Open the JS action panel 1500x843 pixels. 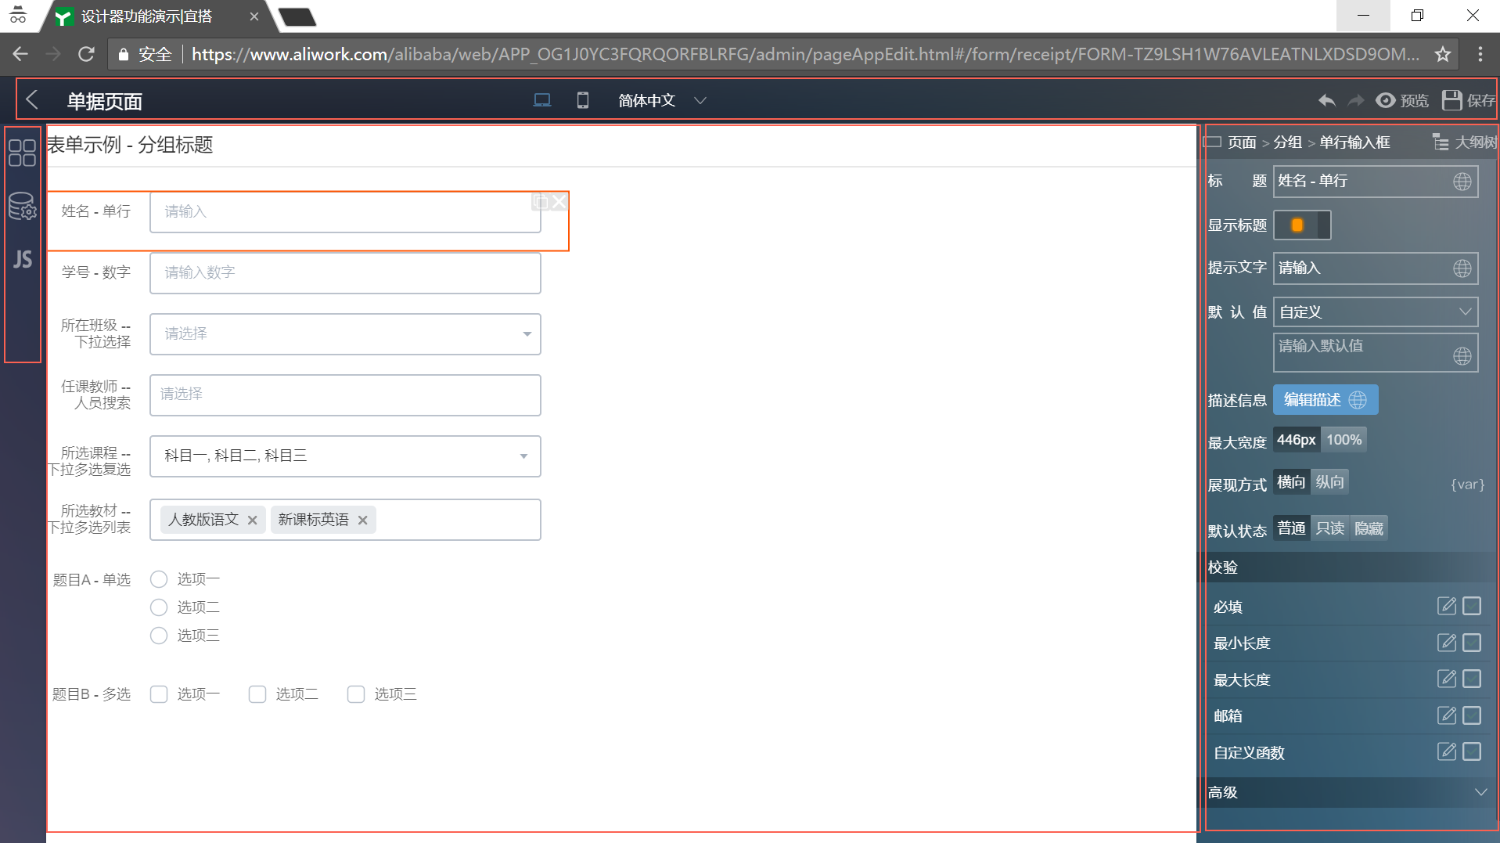click(x=22, y=259)
